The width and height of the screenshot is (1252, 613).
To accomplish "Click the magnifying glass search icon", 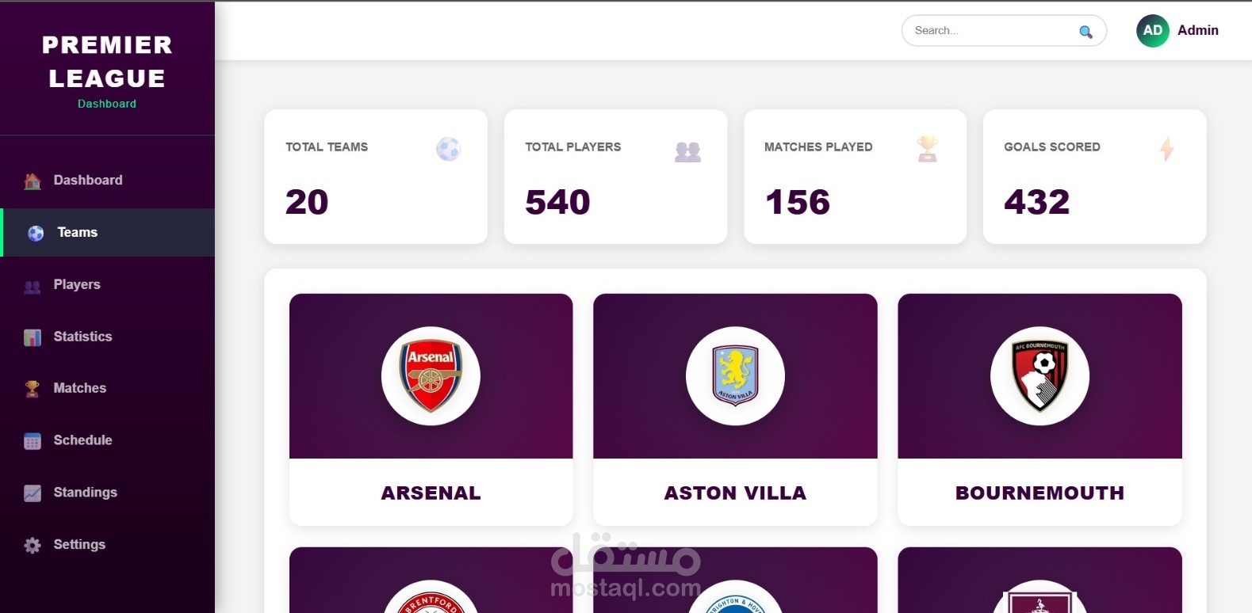I will pyautogui.click(x=1085, y=32).
